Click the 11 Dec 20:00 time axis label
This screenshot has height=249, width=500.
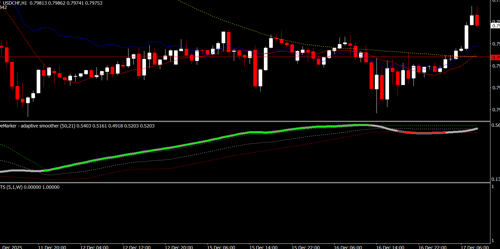pos(52,247)
